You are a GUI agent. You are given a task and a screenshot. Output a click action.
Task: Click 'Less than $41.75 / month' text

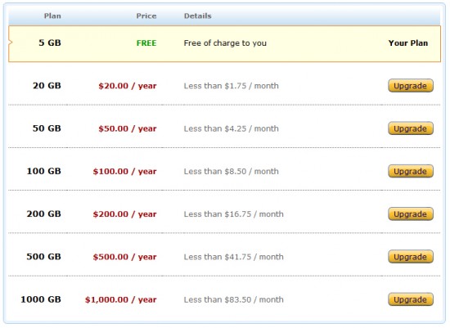coord(234,257)
